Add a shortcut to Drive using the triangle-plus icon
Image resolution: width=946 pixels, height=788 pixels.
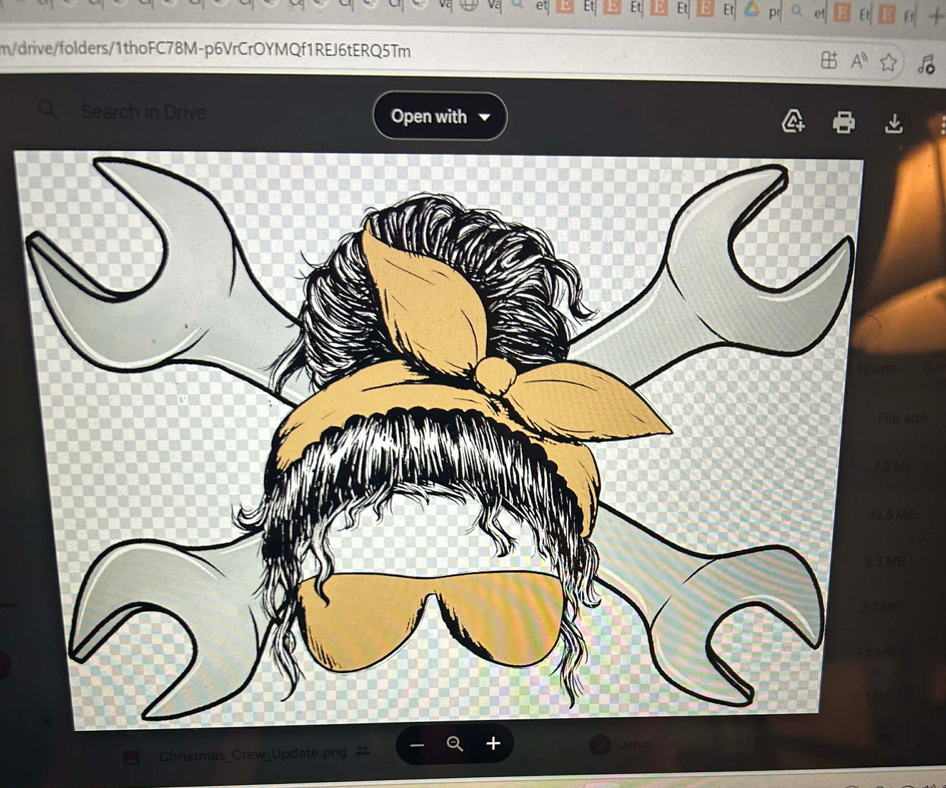coord(793,121)
